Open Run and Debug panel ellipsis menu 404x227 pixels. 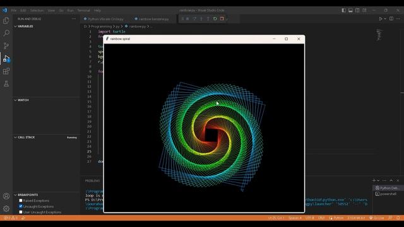click(x=74, y=19)
